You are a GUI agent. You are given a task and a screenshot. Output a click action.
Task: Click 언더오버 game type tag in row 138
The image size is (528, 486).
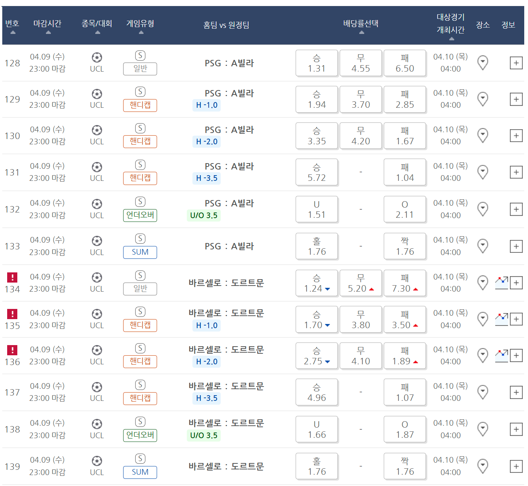point(140,435)
